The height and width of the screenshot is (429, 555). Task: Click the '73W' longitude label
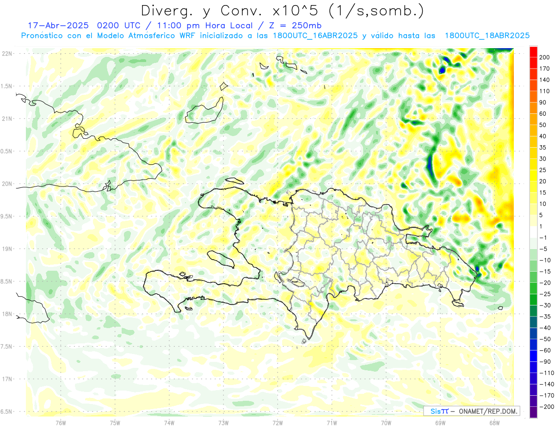(223, 422)
